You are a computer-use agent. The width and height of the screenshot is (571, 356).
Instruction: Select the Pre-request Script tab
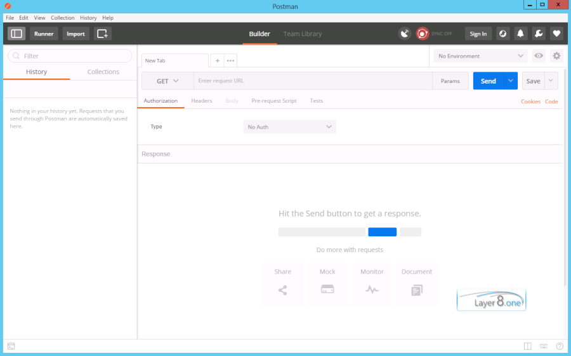pos(274,101)
